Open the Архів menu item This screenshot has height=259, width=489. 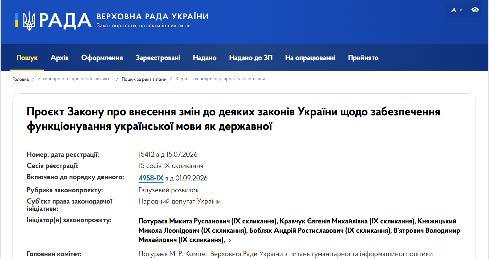60,58
